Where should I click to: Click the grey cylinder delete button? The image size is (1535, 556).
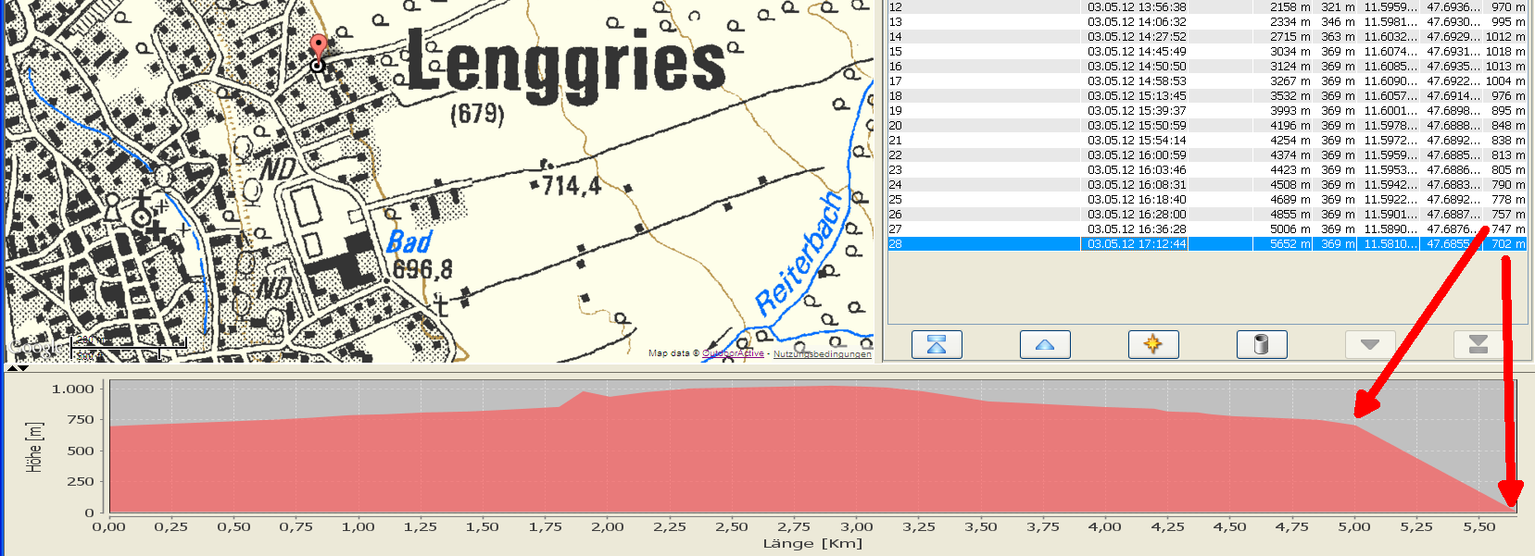click(1261, 344)
